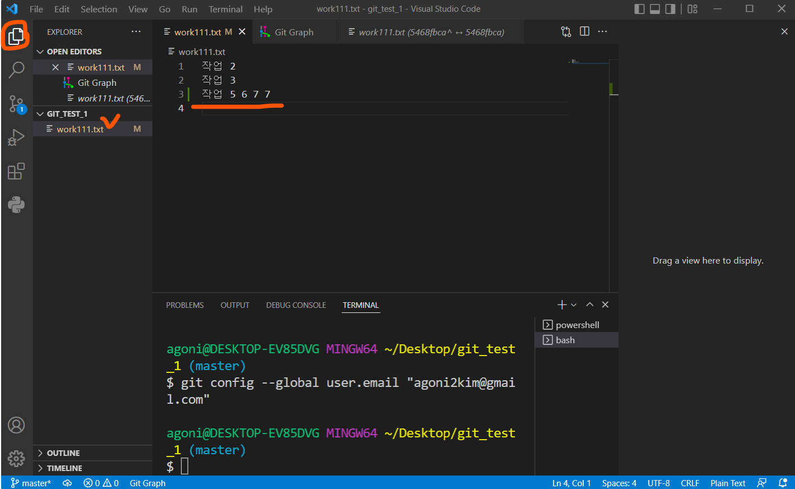795x489 pixels.
Task: Open the Run menu
Action: [189, 9]
